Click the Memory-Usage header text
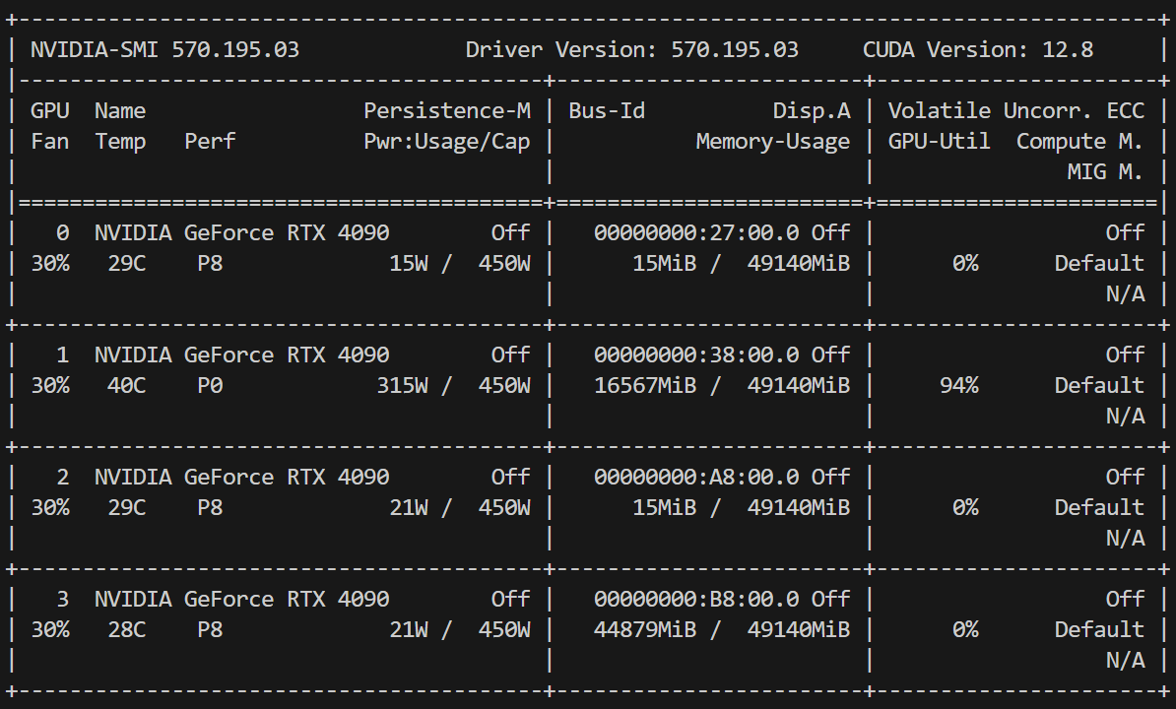1176x709 pixels. (773, 142)
